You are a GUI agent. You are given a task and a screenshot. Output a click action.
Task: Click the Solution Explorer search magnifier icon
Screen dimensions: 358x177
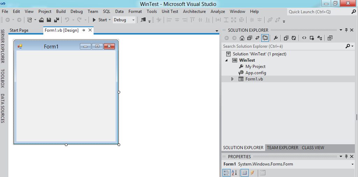348,46
